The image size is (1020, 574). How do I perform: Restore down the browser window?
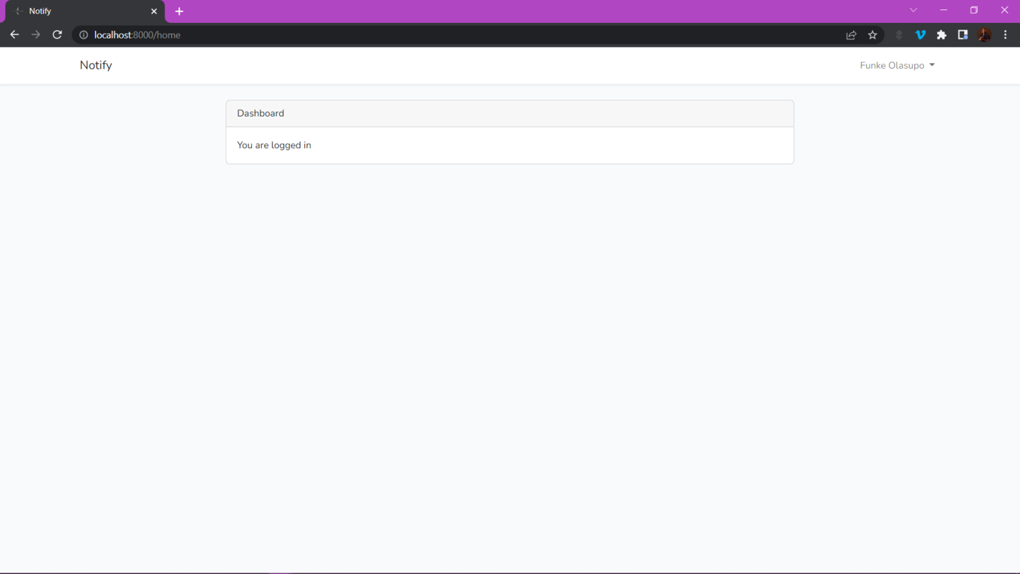pos(973,10)
